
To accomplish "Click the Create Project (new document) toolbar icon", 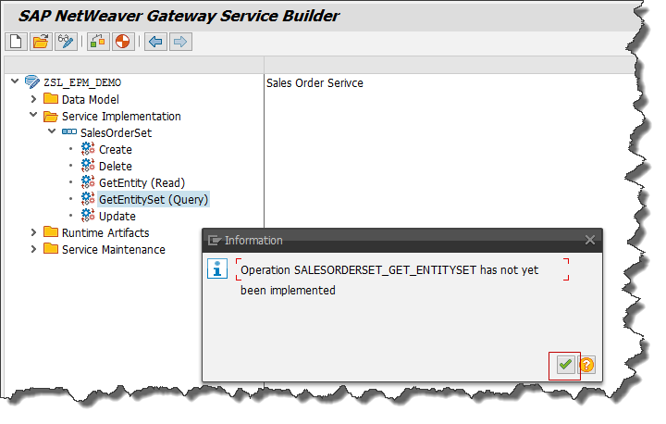I will (16, 42).
